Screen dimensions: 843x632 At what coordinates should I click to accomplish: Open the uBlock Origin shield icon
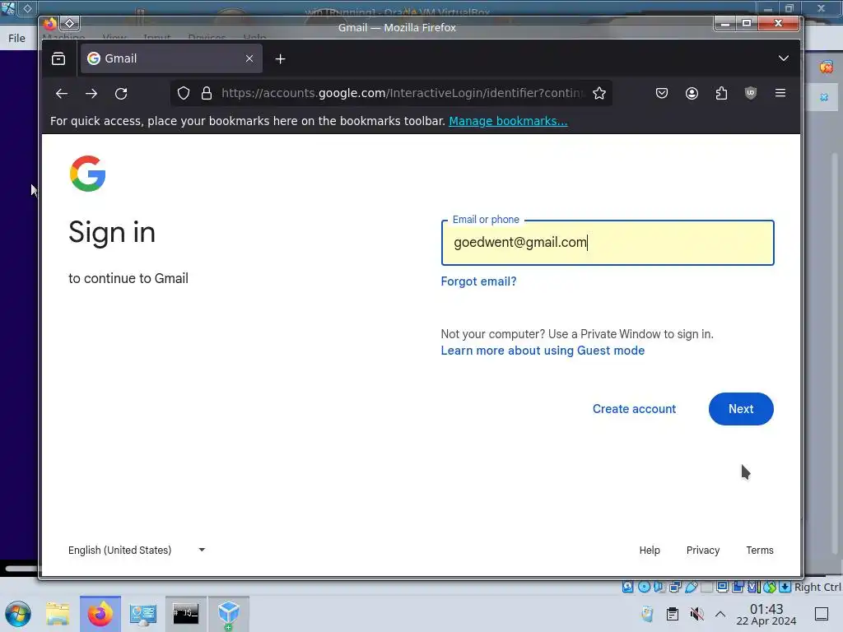(x=751, y=94)
